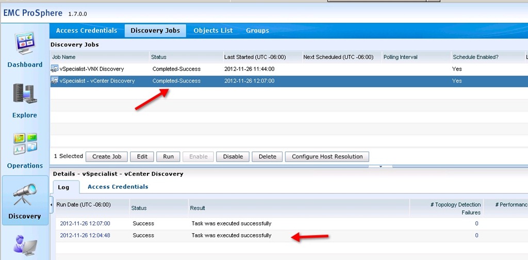
Task: Open the Operations sidebar icon
Action: [24, 145]
